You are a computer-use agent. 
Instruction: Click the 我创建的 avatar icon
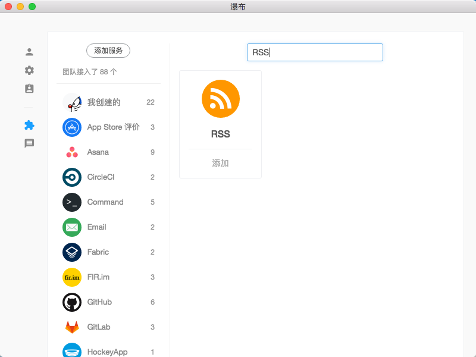click(x=72, y=102)
